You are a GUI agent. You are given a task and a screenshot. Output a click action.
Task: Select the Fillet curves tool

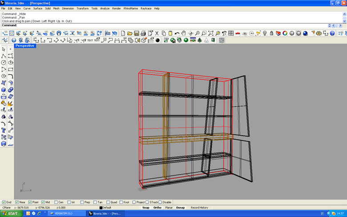(10, 76)
